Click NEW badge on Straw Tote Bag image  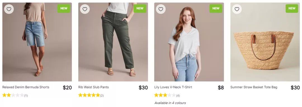(292, 8)
